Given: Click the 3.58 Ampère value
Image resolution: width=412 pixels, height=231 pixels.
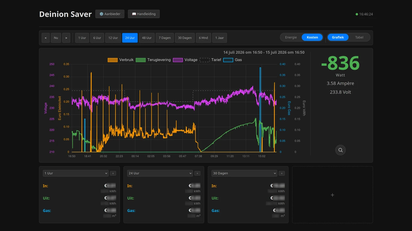Looking at the screenshot, I should 340,83.
